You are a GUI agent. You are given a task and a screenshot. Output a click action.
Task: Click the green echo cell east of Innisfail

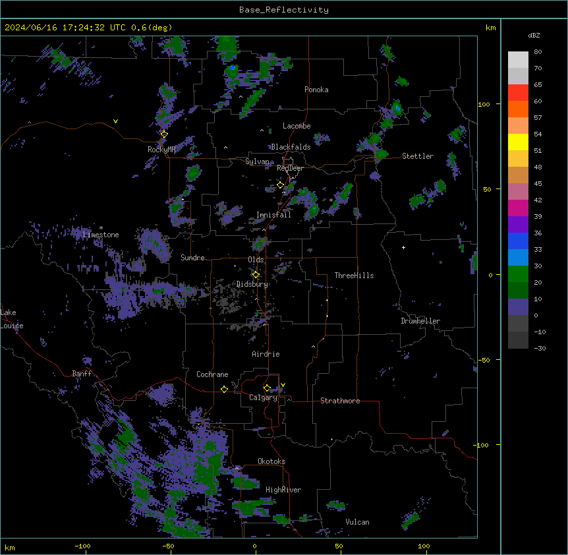click(314, 210)
